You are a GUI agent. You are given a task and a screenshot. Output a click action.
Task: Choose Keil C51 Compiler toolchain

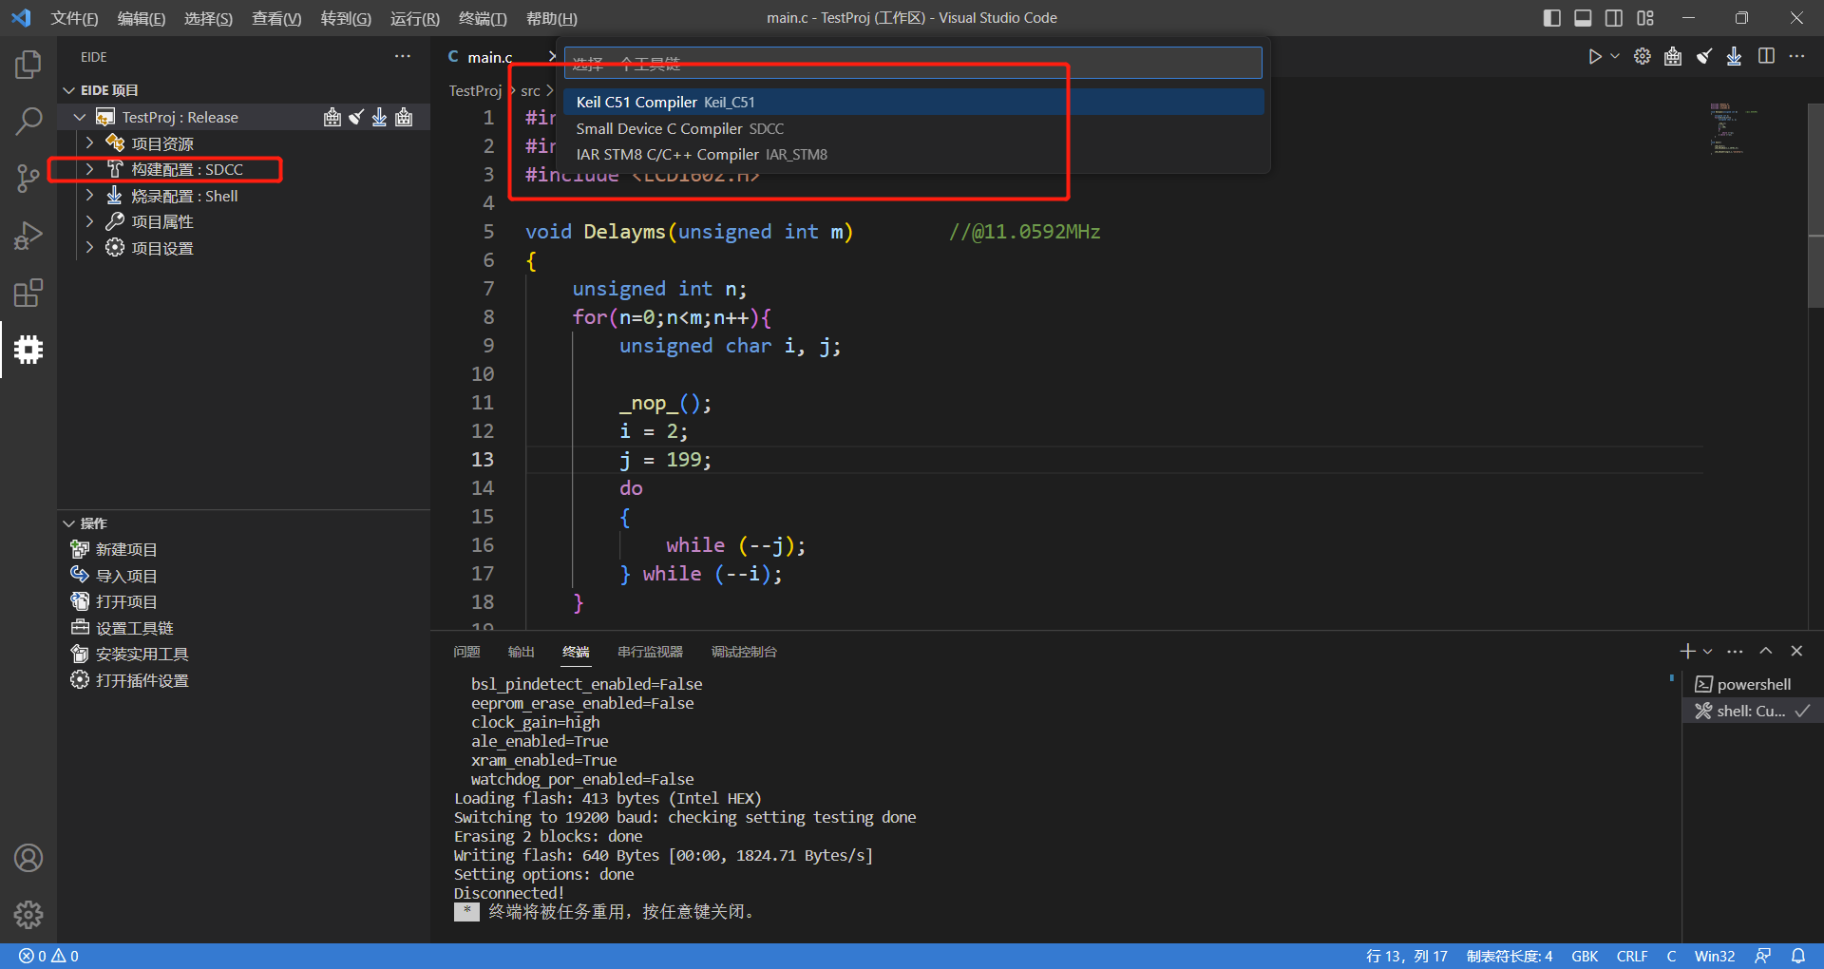point(914,102)
